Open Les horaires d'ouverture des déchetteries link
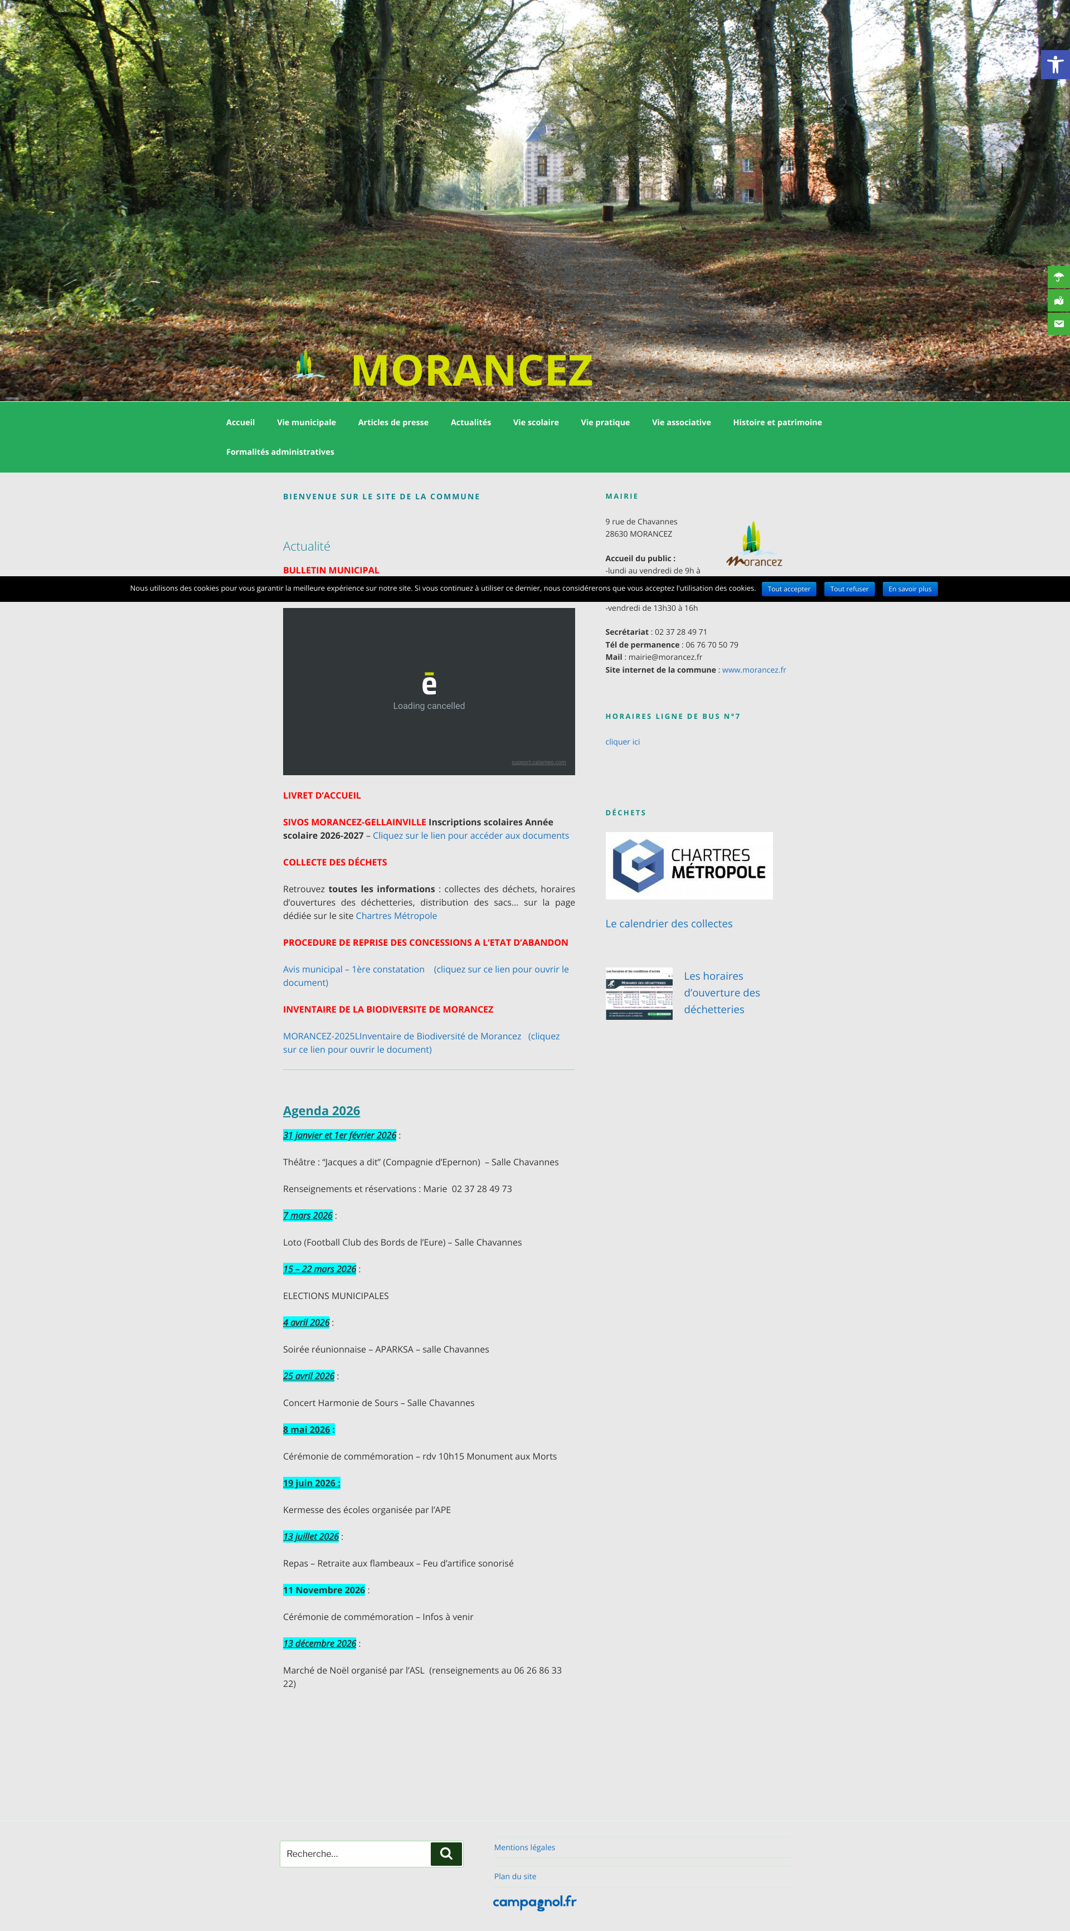The height and width of the screenshot is (1931, 1070). (722, 993)
